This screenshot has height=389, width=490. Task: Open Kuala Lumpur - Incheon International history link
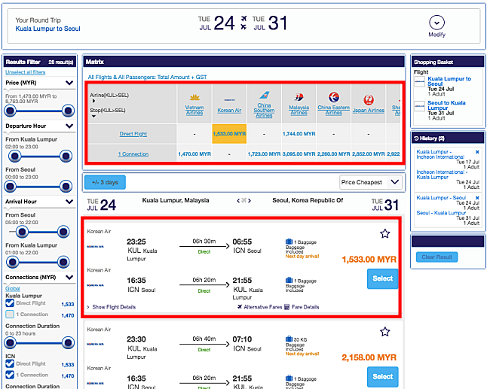click(x=440, y=154)
